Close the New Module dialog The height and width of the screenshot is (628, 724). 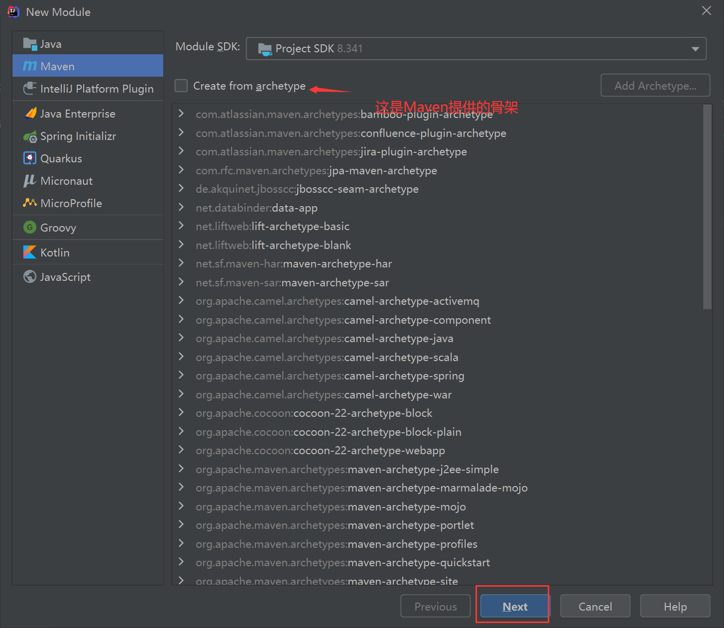coord(706,11)
